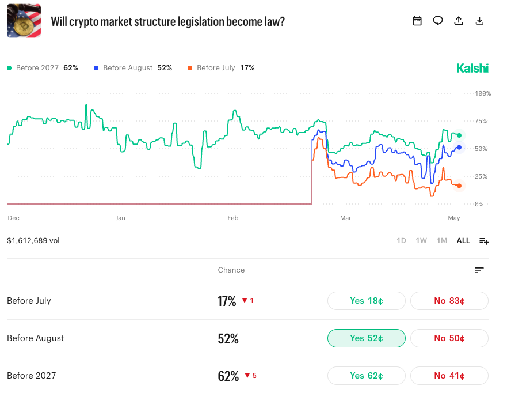Image resolution: width=511 pixels, height=393 pixels.
Task: Click the red down-5 change indicator
Action: click(x=250, y=376)
